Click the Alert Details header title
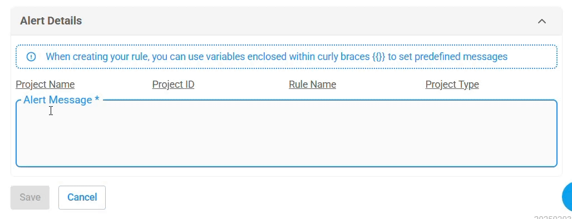572x219 pixels. pos(51,21)
